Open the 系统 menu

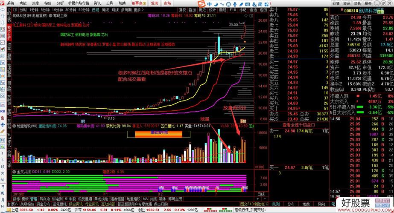pos(11,3)
